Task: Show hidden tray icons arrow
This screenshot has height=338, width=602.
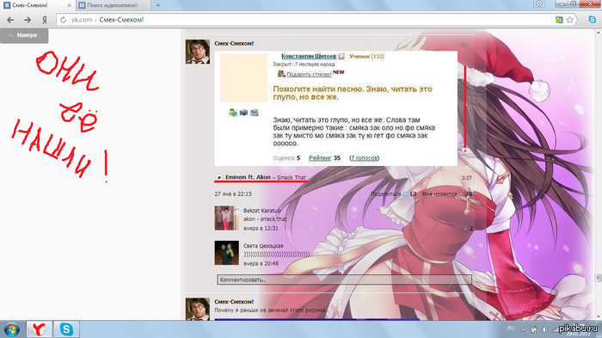Action: click(x=523, y=329)
